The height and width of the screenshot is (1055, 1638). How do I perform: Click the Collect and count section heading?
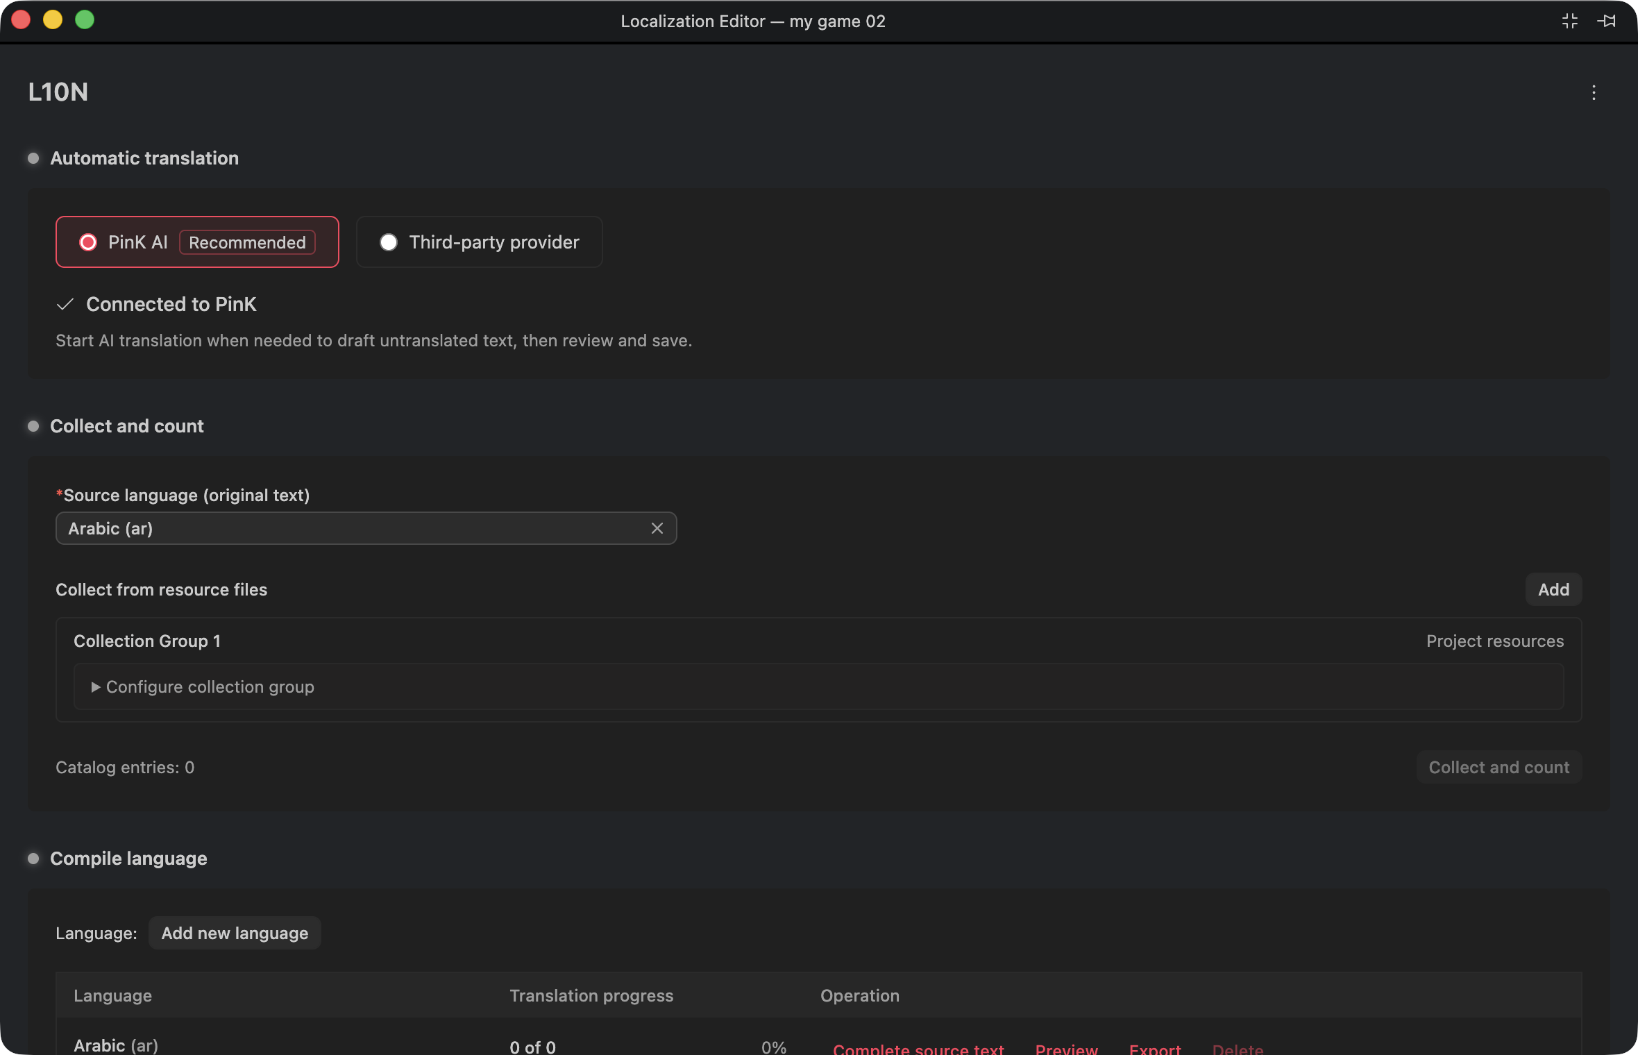click(x=127, y=425)
